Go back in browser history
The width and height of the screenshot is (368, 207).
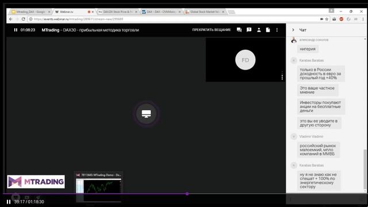pyautogui.click(x=11, y=19)
